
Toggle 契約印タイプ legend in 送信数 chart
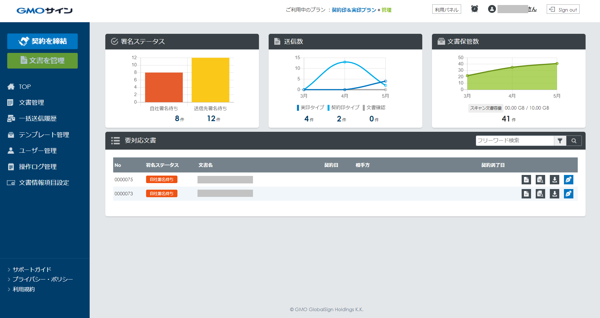pyautogui.click(x=344, y=108)
